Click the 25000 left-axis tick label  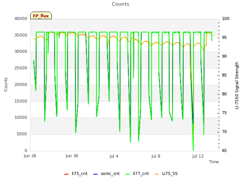pyautogui.click(x=21, y=68)
